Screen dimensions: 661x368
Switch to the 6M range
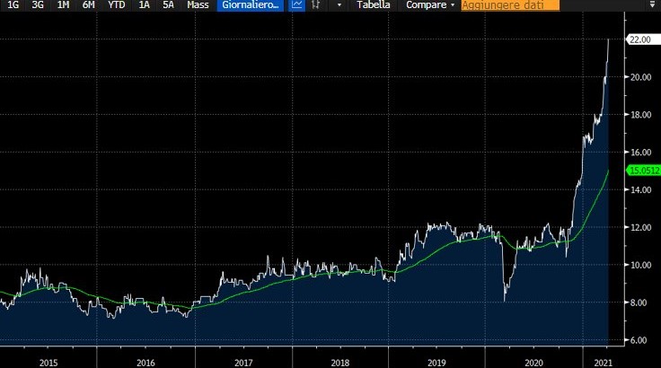coord(89,5)
